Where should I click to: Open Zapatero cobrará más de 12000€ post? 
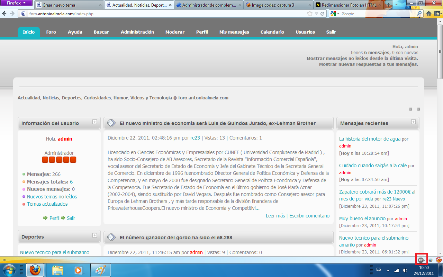[377, 195]
